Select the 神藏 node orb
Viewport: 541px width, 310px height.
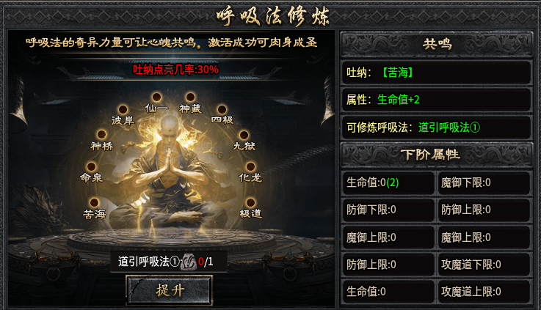(x=190, y=97)
